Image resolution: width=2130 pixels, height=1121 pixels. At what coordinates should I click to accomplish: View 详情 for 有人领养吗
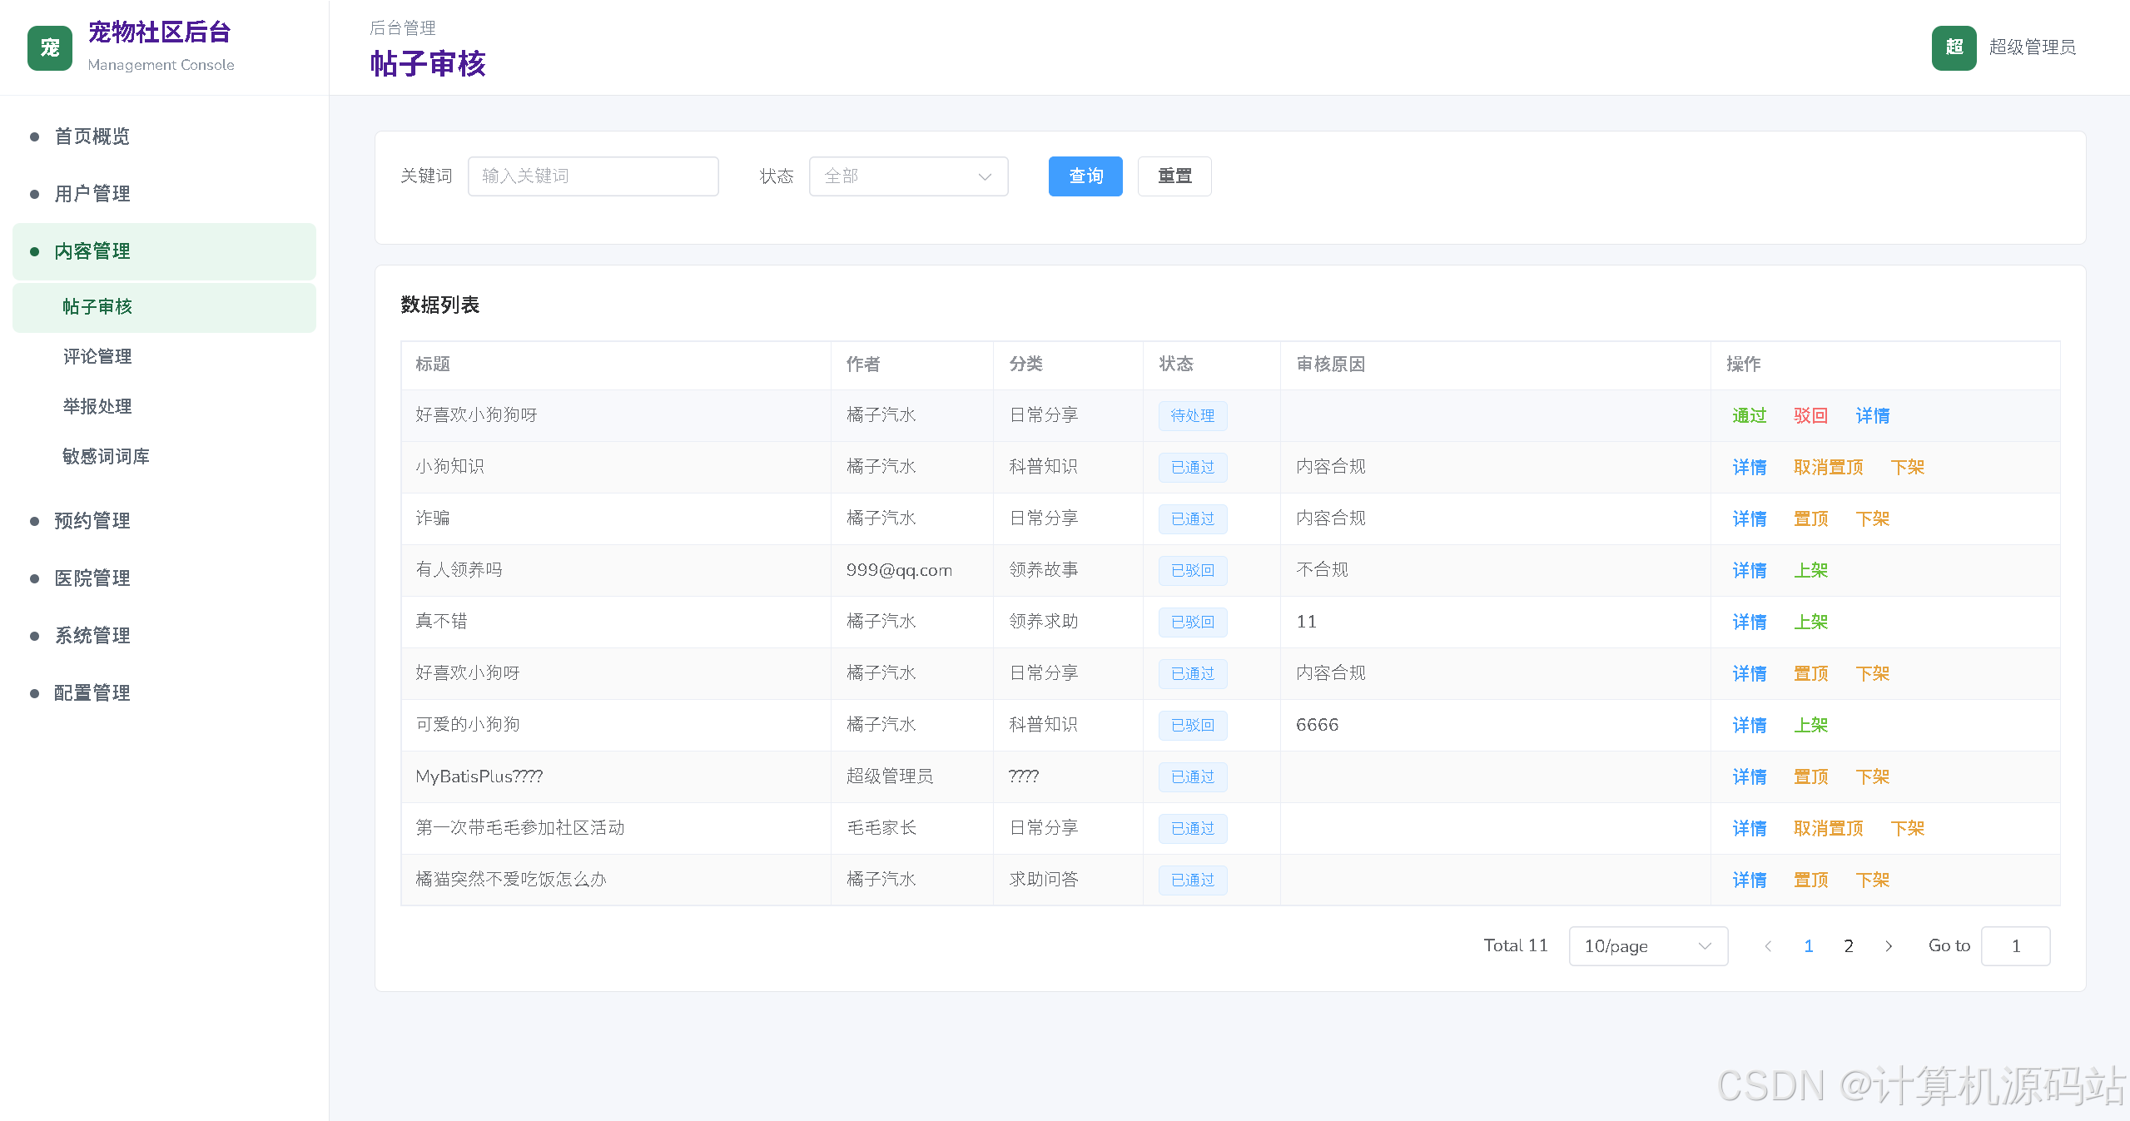click(x=1749, y=571)
